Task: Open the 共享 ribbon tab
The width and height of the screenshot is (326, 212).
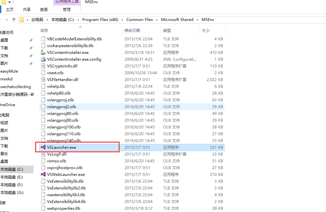Action: point(27,10)
